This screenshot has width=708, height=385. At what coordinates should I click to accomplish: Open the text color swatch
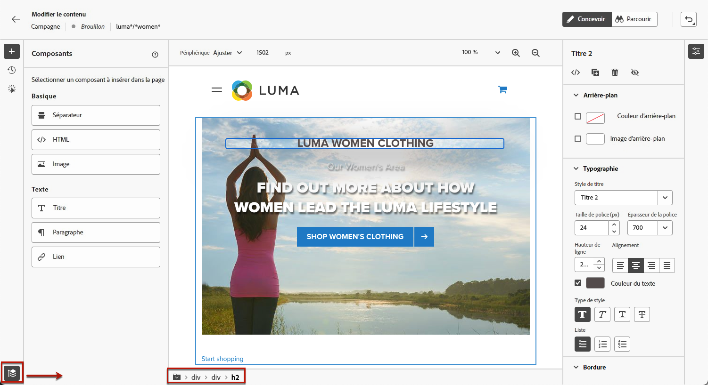tap(595, 283)
